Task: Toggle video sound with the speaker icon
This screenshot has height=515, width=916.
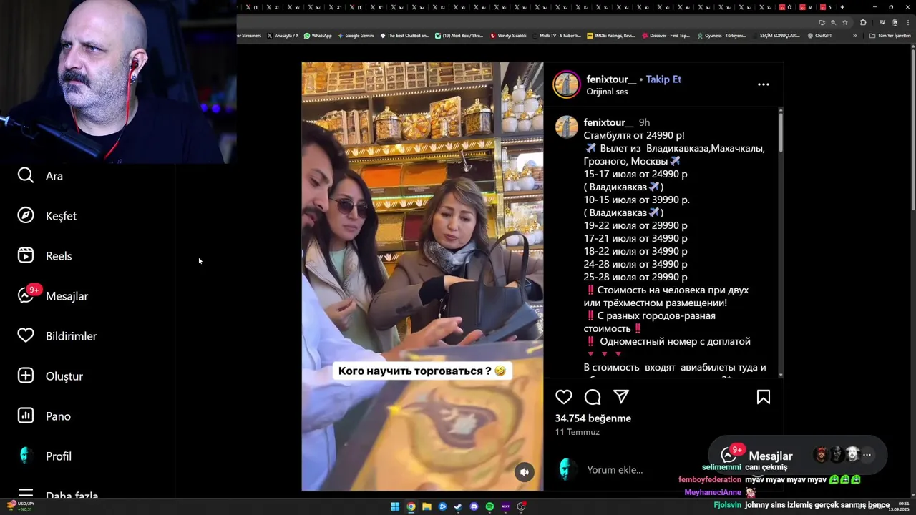Action: pyautogui.click(x=525, y=471)
